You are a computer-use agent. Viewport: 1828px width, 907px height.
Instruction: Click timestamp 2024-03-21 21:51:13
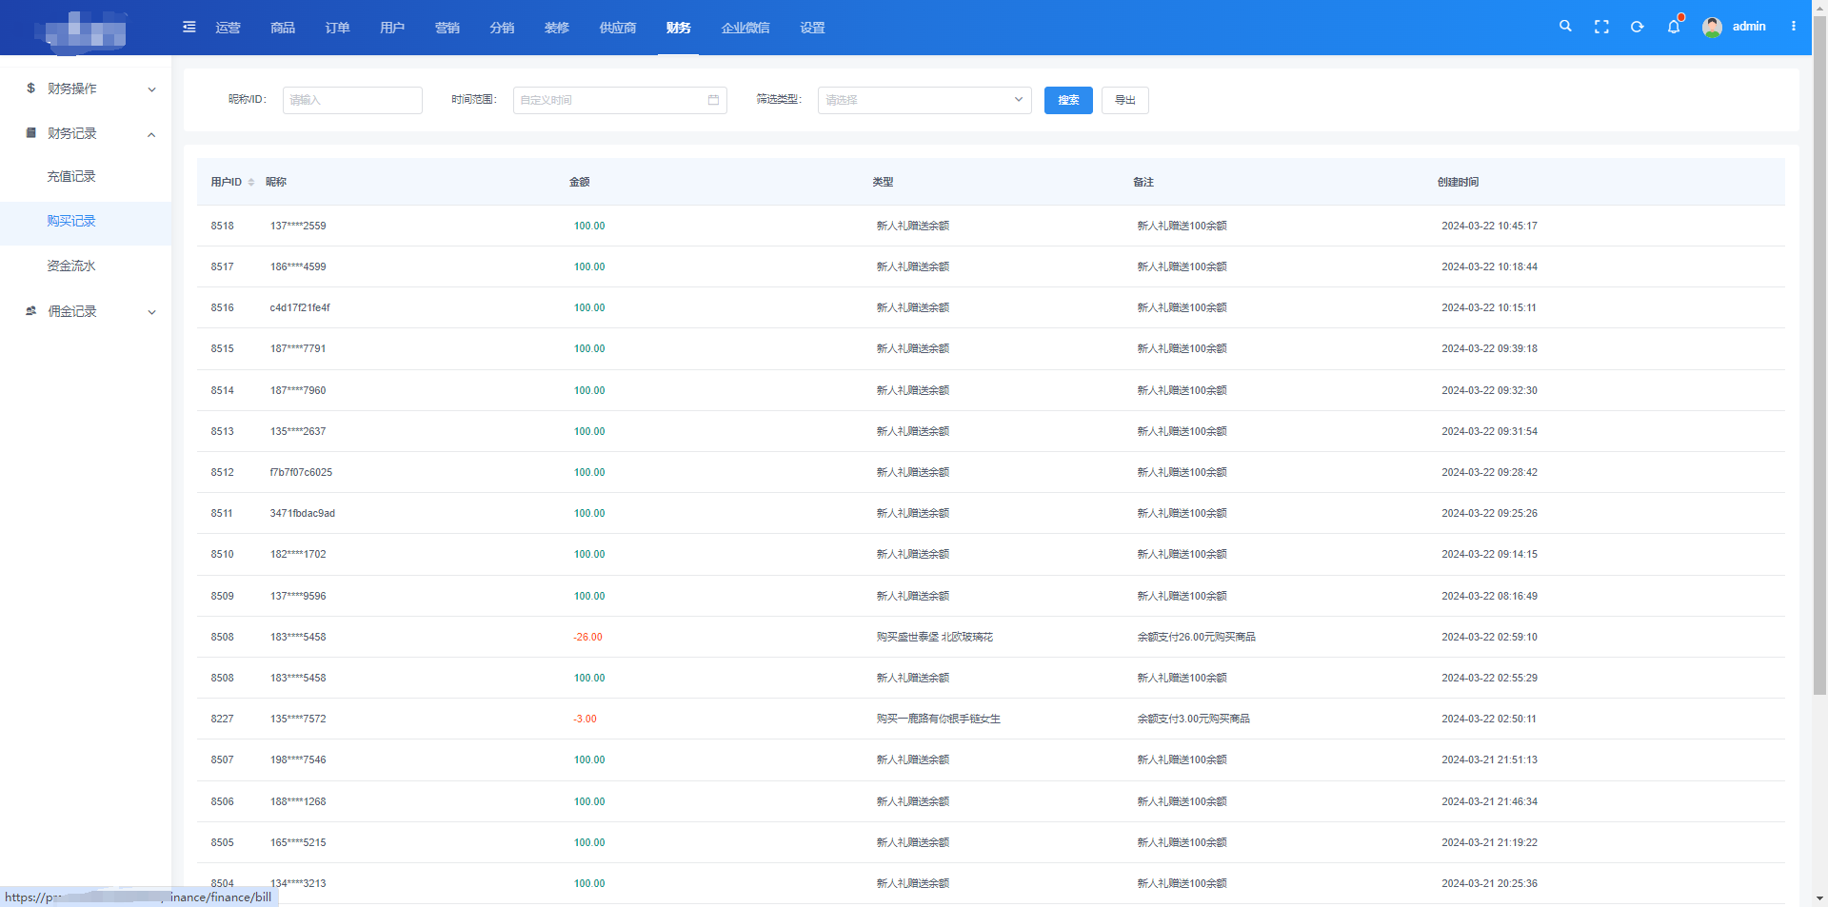1489,759
